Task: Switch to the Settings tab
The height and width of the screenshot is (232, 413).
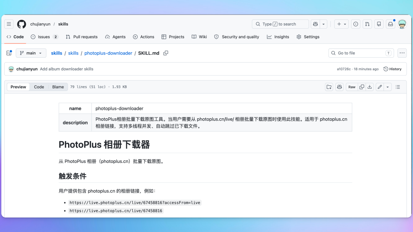Action: pyautogui.click(x=308, y=37)
